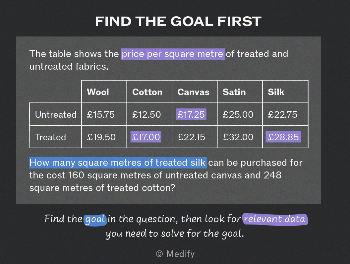Viewport: 350px width, 264px height.
Task: Click the purple highlighted 'relevant data' phrase
Action: click(x=275, y=219)
